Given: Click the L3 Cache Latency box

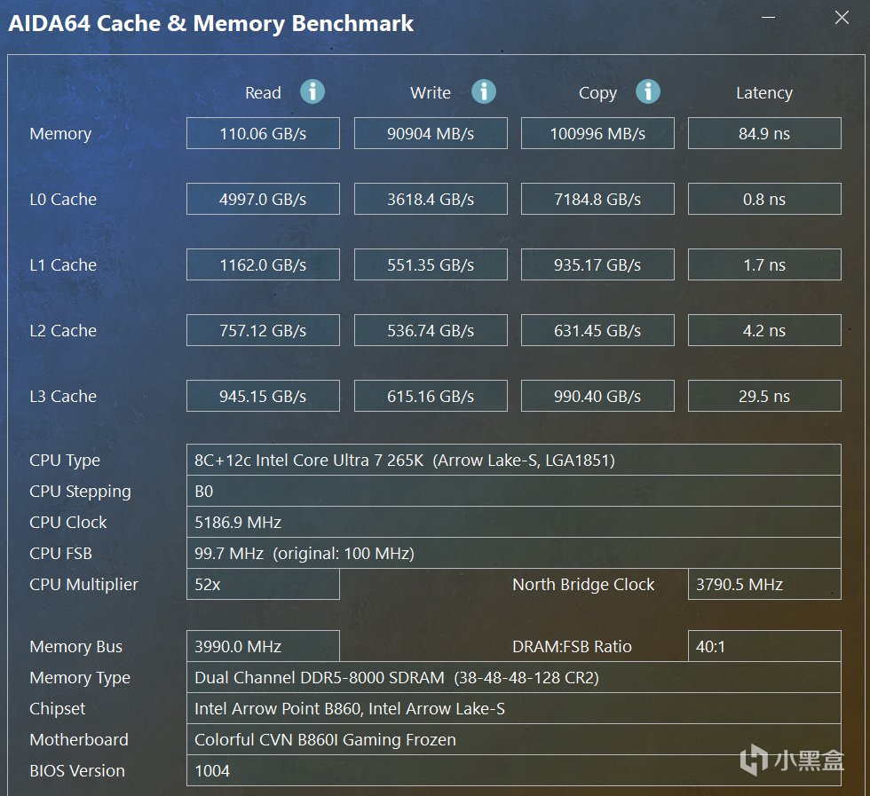Looking at the screenshot, I should click(x=763, y=397).
